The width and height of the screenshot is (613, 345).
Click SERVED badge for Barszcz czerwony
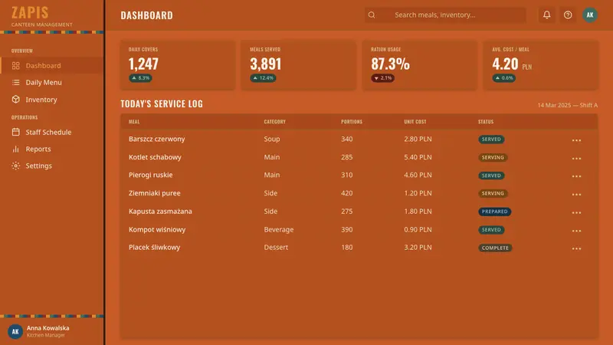(x=491, y=140)
